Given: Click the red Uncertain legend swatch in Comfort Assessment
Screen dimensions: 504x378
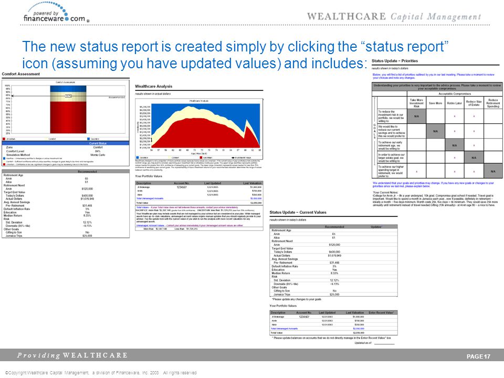Looking at the screenshot, I should [x=4, y=139].
